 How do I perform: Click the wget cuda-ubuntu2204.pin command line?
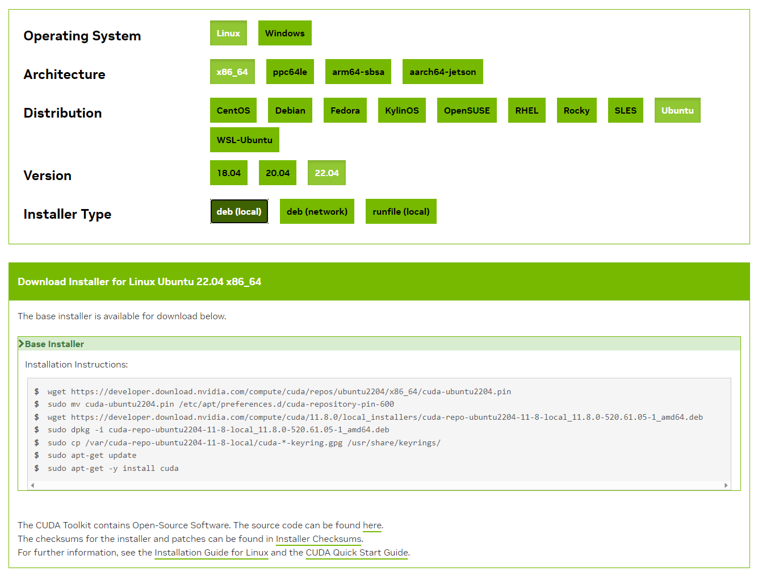tap(279, 391)
